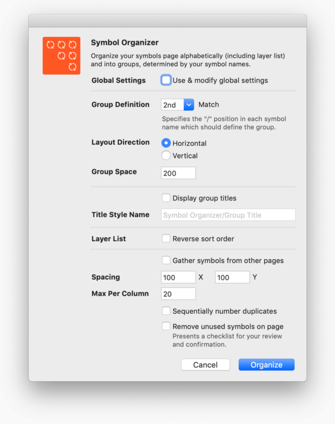Click the Group Space field
This screenshot has width=335, height=424.
[179, 173]
